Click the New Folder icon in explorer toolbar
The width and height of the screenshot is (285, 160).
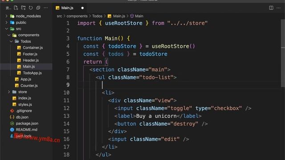[23, 8]
